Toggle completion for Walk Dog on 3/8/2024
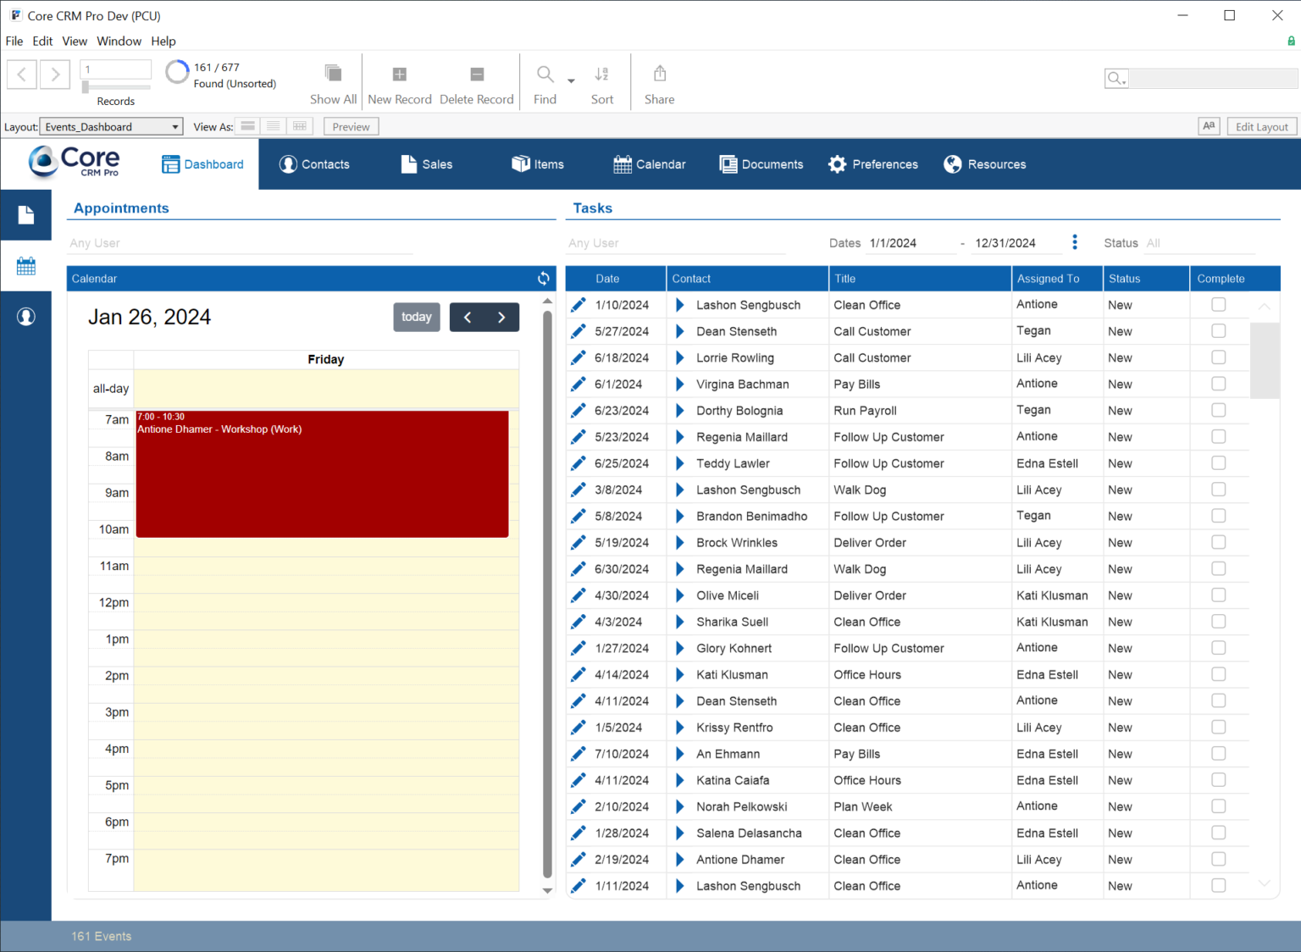Viewport: 1301px width, 952px height. (x=1219, y=489)
